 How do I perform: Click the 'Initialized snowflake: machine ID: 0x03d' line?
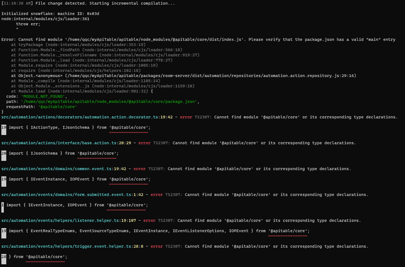point(50,14)
